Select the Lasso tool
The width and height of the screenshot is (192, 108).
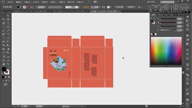click(8, 19)
